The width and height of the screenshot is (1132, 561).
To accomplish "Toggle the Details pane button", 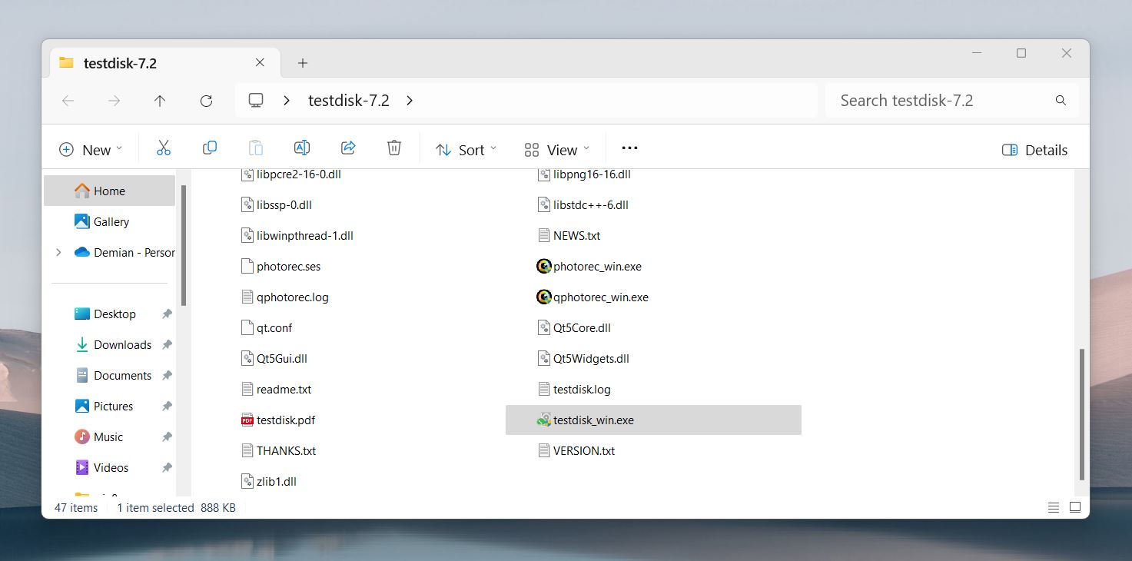I will coord(1035,150).
